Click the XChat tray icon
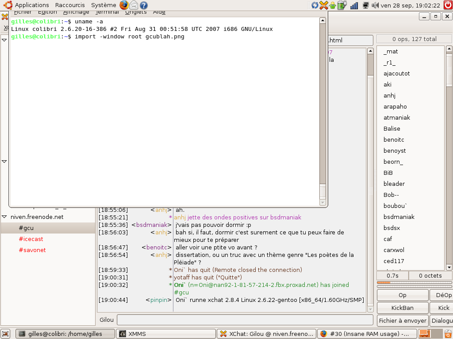 [x=324, y=5]
